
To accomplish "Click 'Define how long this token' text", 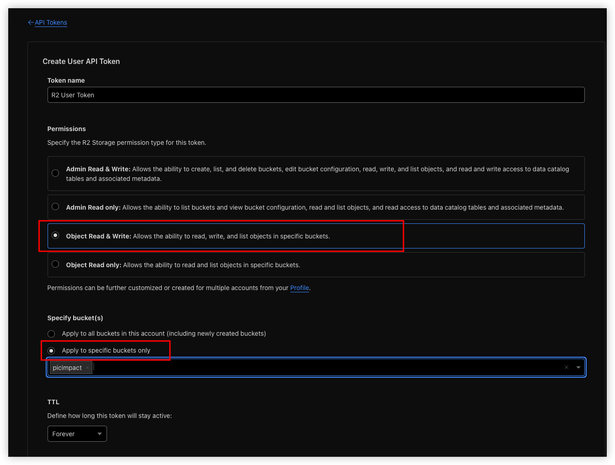I will [110, 416].
